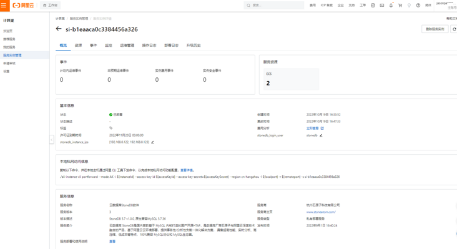The image size is (457, 249).
Task: Open the 工作台 workbench button
Action: (x=50, y=5)
